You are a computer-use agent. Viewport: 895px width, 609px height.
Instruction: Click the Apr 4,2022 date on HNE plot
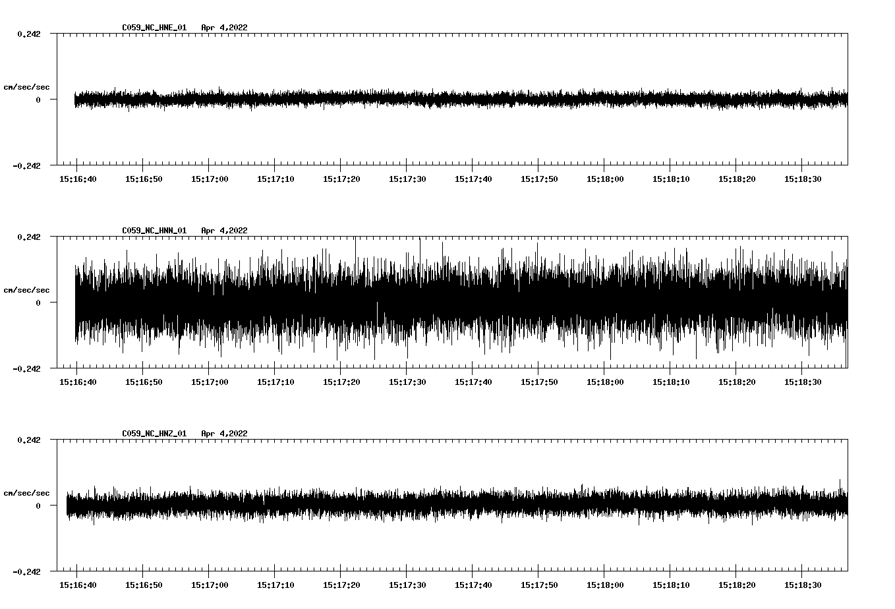click(224, 28)
